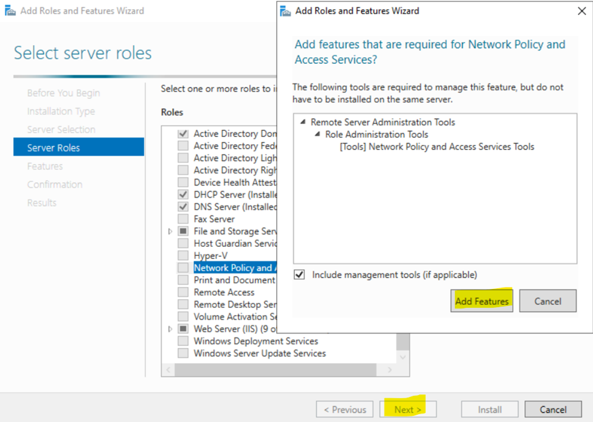Click the Install button
The image size is (593, 422).
(x=490, y=409)
